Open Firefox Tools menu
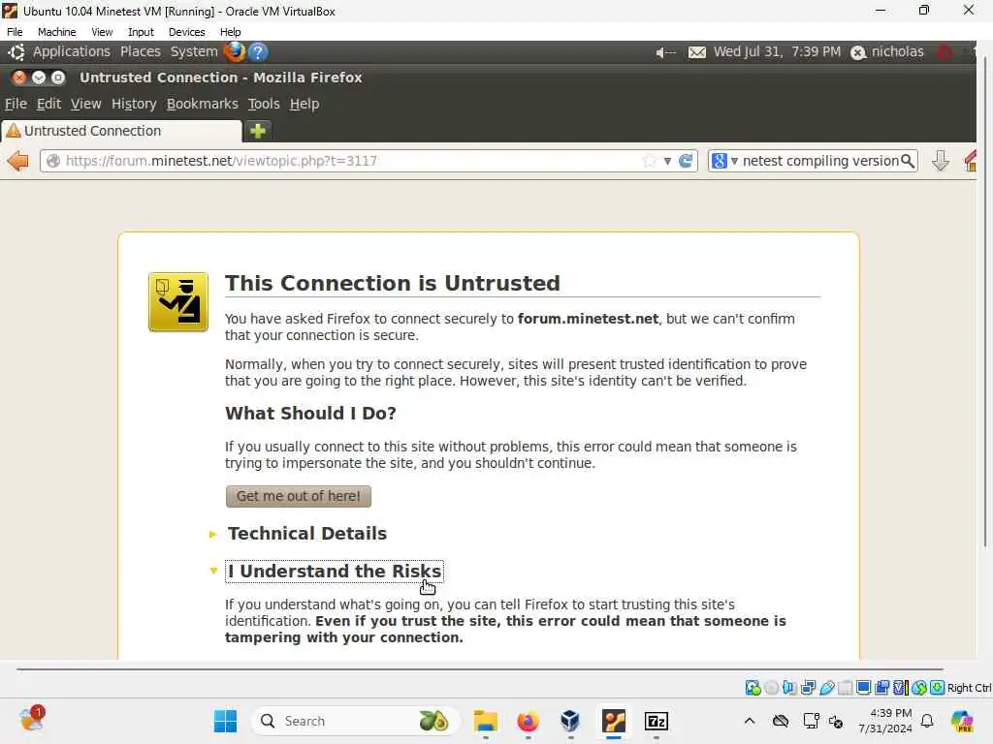The height and width of the screenshot is (744, 993). (264, 104)
